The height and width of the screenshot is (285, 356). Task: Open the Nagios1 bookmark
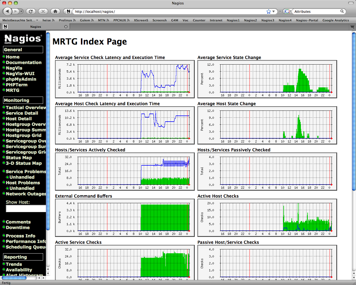[x=233, y=20]
